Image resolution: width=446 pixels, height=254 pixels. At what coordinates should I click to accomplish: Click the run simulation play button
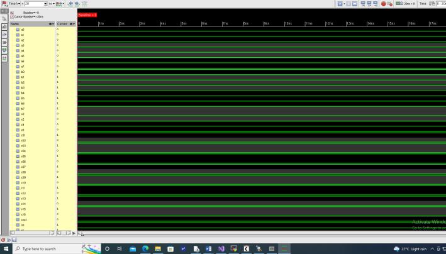[340, 4]
